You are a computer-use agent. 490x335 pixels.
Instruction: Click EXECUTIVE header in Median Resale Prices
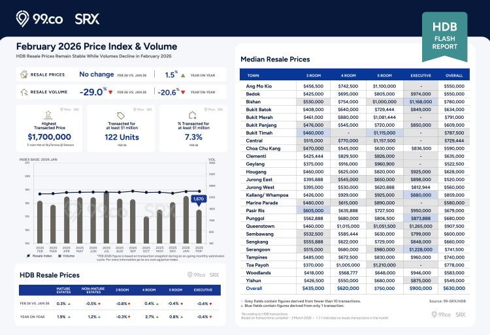click(x=421, y=76)
